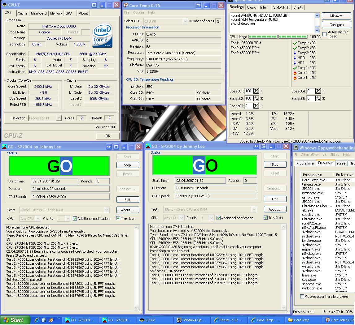Check Vis prosesser fra alle brukere
Image resolution: width=355 pixels, height=325 pixels.
302,296
